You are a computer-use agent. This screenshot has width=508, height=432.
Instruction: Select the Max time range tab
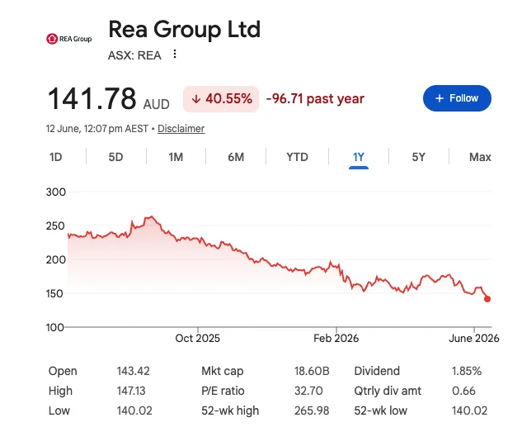[480, 157]
